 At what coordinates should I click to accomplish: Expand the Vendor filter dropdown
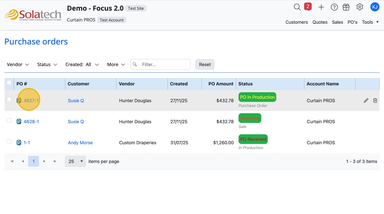(18, 65)
